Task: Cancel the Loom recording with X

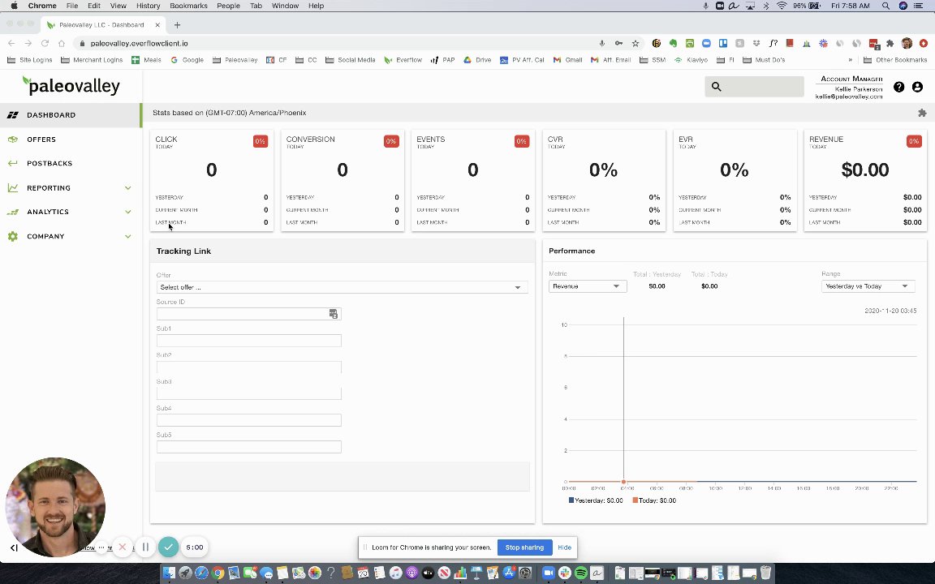Action: (123, 547)
